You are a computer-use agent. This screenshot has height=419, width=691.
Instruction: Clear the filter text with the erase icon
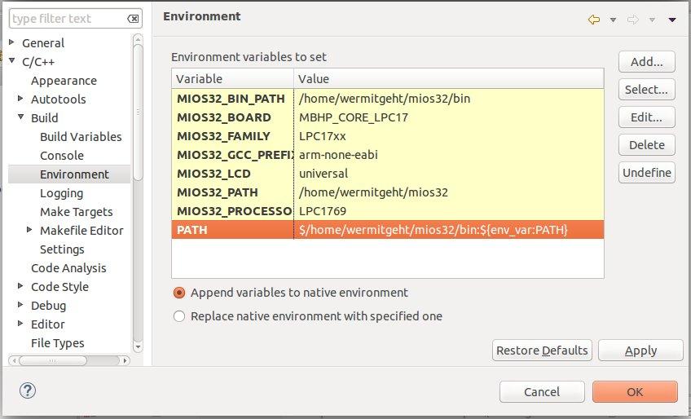[x=133, y=19]
